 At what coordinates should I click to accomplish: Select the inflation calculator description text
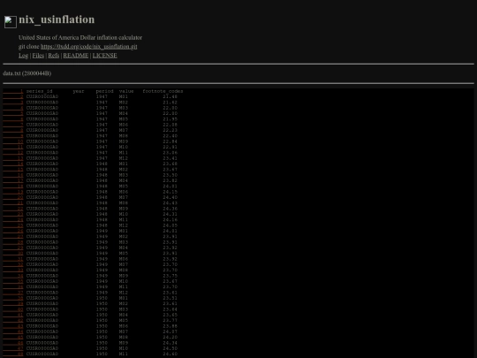pos(80,37)
